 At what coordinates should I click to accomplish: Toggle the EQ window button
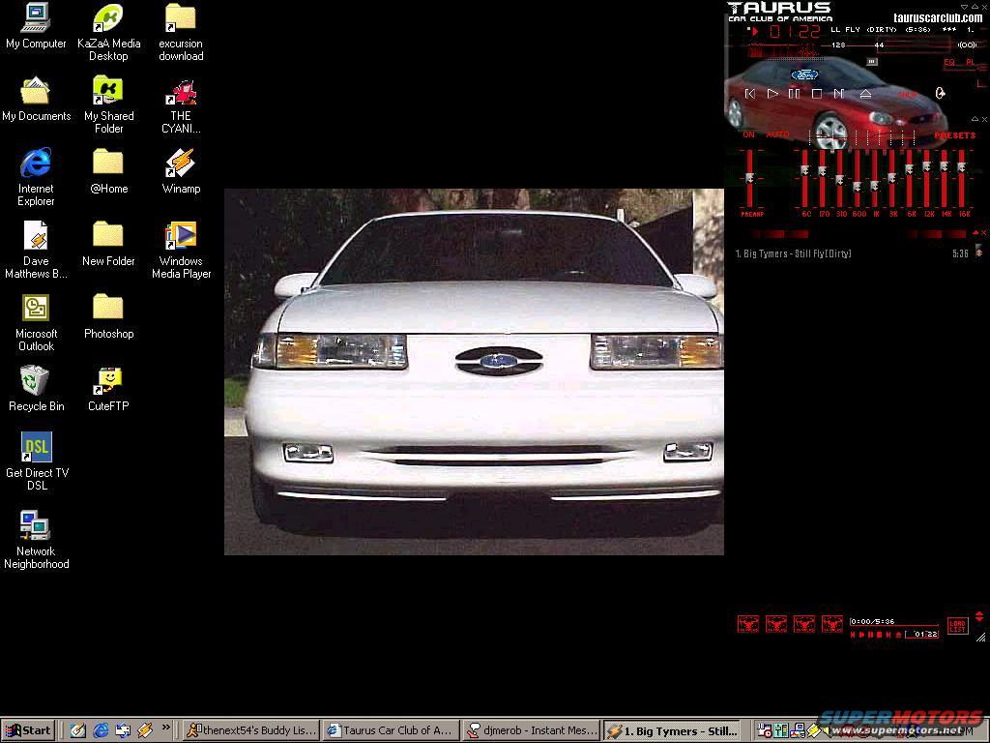949,62
